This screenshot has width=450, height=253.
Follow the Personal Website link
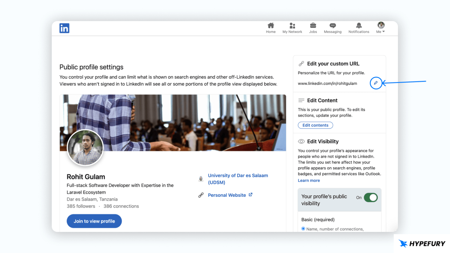[x=227, y=195]
